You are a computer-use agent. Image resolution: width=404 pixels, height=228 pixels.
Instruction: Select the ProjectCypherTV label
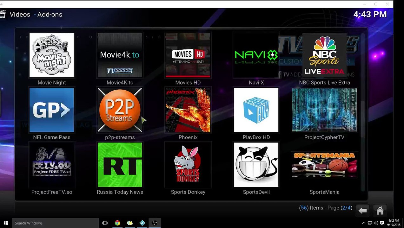coord(324,137)
